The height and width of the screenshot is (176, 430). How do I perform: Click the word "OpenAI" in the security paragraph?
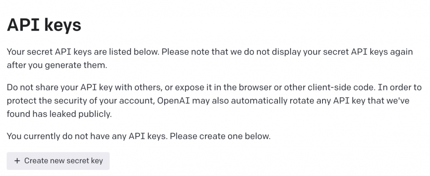[x=173, y=101]
